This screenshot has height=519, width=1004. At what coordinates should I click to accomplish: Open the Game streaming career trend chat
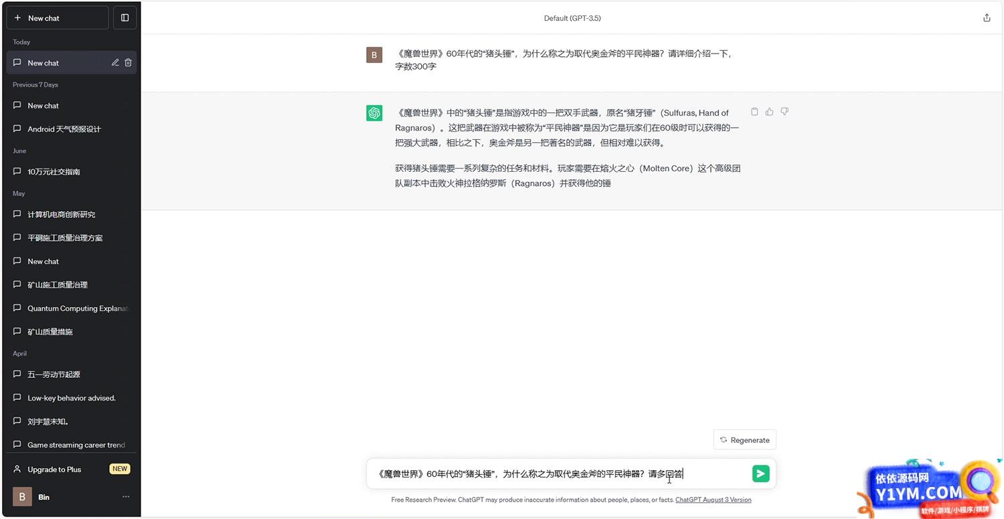[72, 445]
